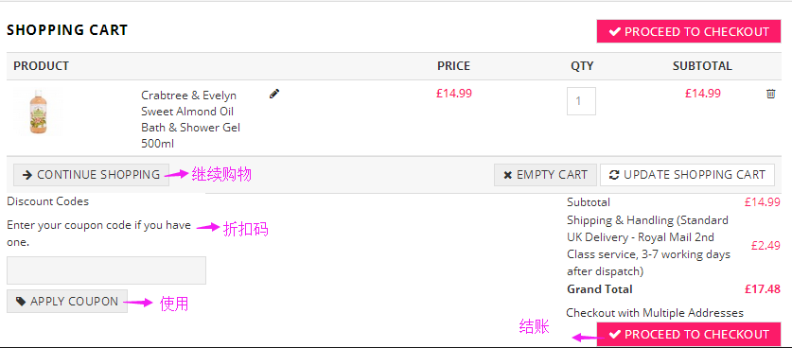This screenshot has height=348, width=792.
Task: Click the X icon on Empty Cart
Action: click(507, 175)
